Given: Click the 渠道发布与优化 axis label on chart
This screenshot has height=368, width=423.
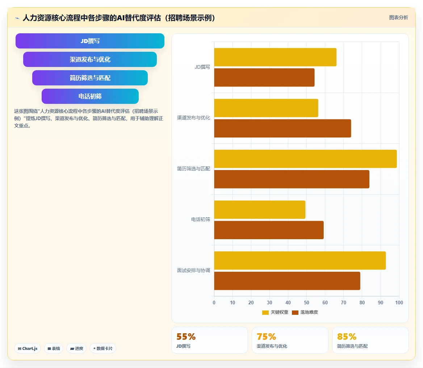Looking at the screenshot, I should [193, 118].
